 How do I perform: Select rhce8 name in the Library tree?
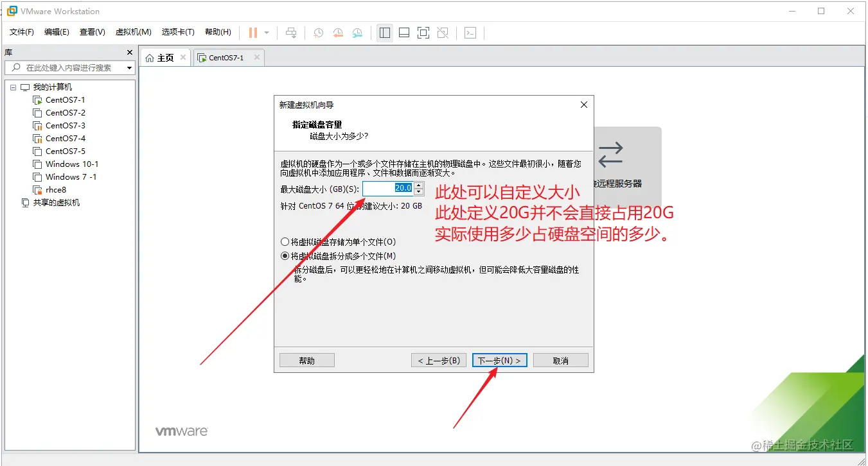pyautogui.click(x=56, y=190)
